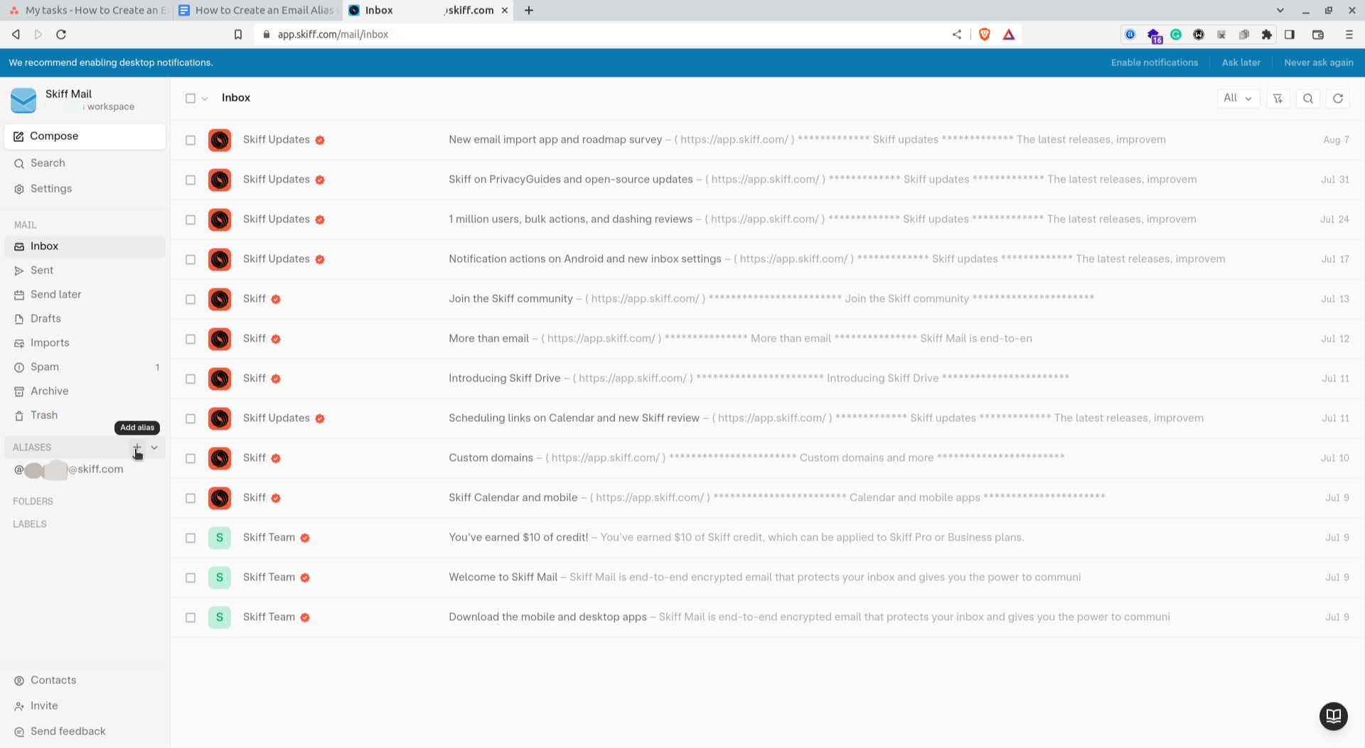This screenshot has width=1365, height=748.
Task: Dismiss notifications with 'Never ask again'
Action: pyautogui.click(x=1318, y=63)
